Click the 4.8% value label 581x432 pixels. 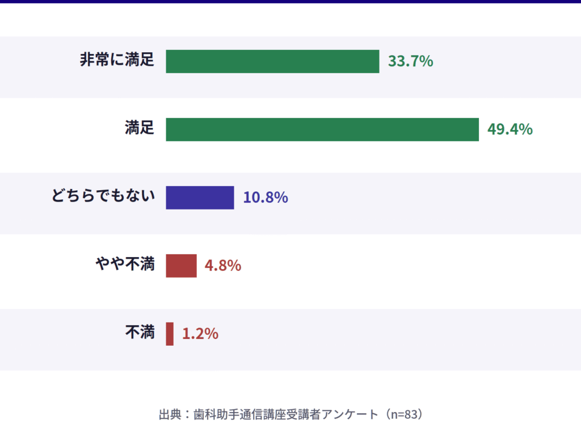click(222, 266)
